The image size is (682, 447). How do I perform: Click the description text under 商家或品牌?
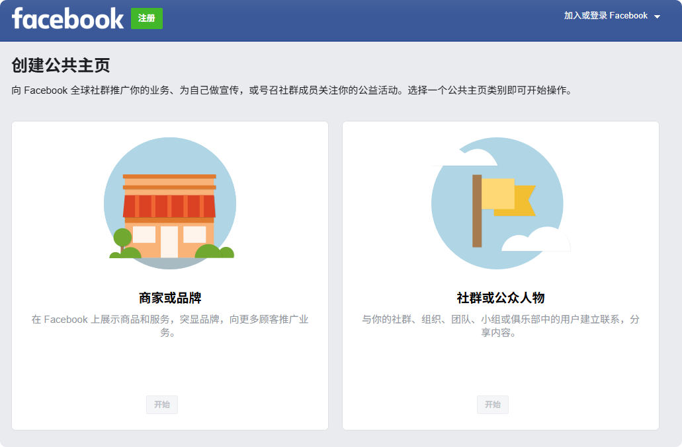[170, 326]
